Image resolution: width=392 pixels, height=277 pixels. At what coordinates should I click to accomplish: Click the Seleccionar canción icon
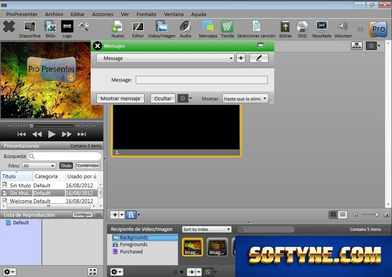[x=256, y=27]
